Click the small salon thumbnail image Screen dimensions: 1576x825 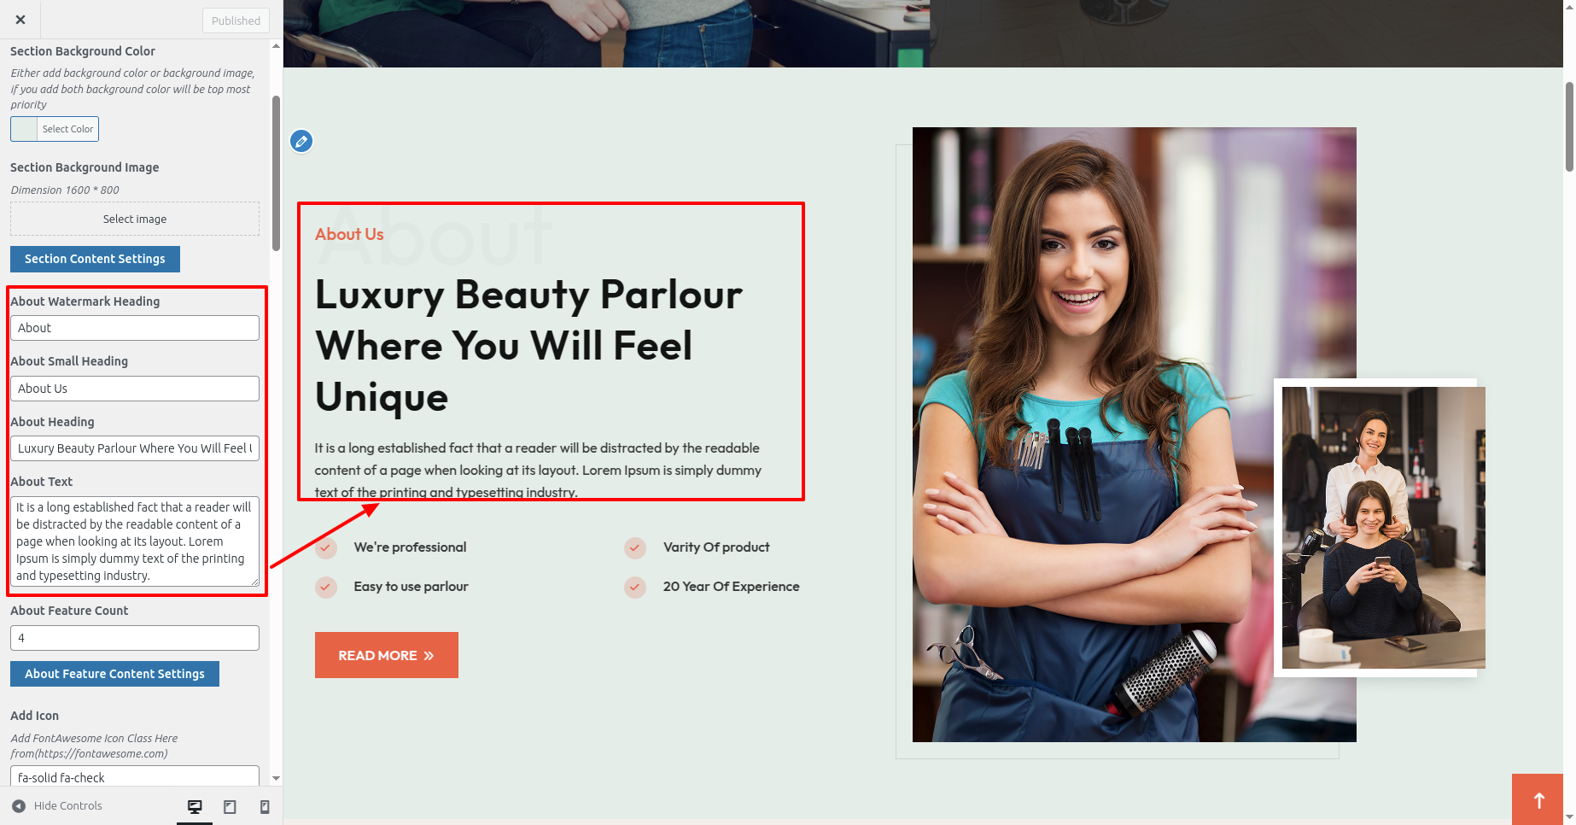(1383, 528)
